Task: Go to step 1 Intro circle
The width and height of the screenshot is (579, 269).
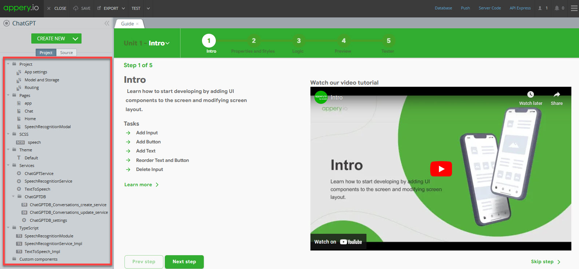Action: tap(209, 41)
